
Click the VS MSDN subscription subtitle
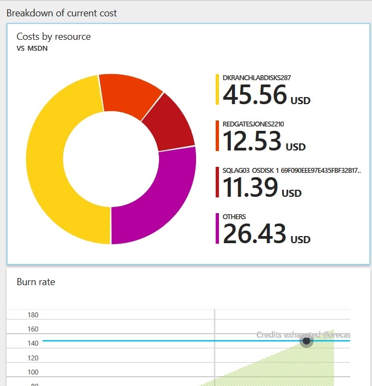(x=32, y=48)
